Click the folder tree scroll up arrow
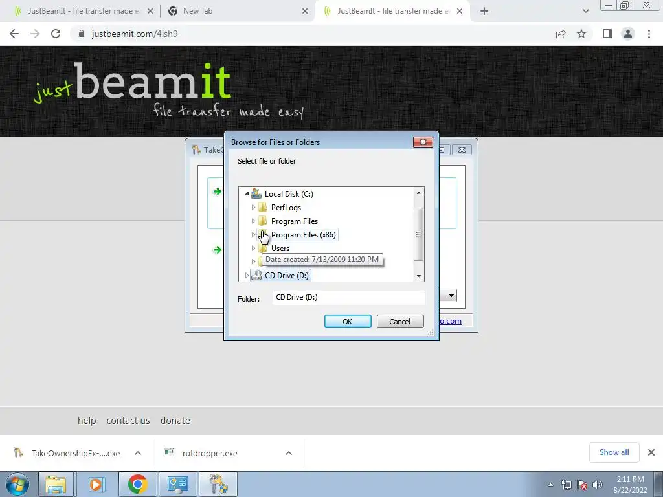663x497 pixels. [419, 193]
